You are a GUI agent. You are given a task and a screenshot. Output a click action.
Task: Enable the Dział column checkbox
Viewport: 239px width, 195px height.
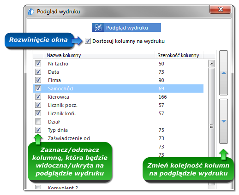click(38, 121)
